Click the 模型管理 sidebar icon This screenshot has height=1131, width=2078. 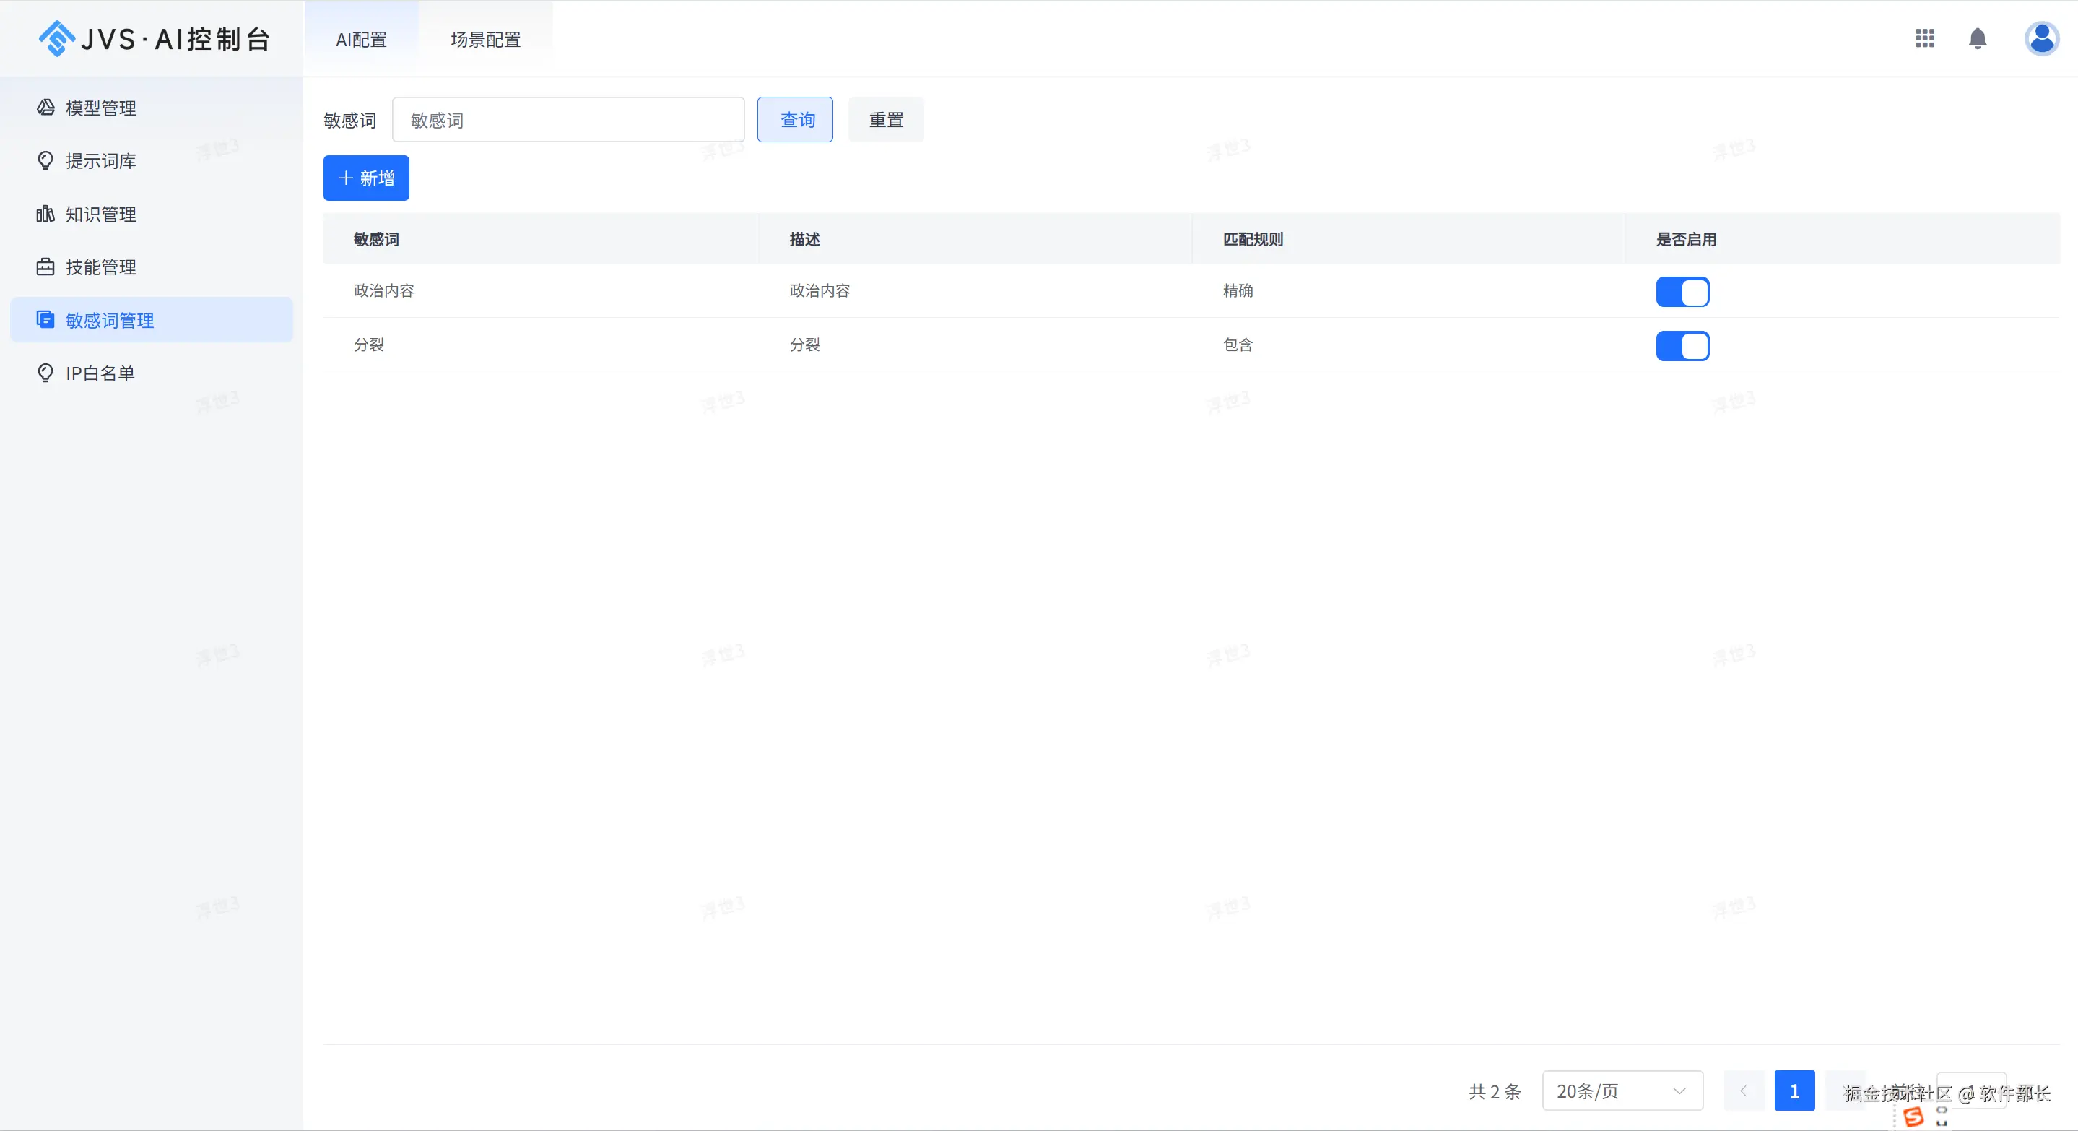coord(46,108)
